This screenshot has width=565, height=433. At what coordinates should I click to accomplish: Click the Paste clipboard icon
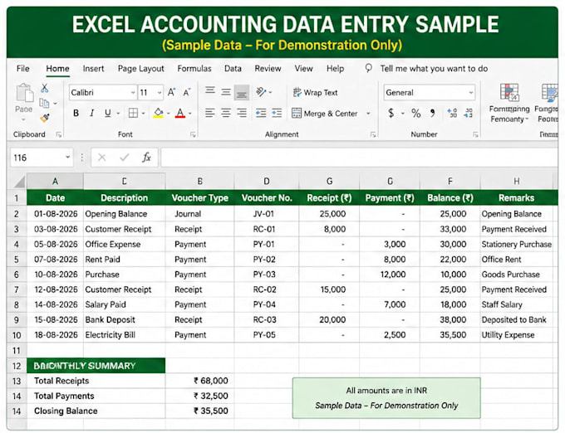[24, 92]
